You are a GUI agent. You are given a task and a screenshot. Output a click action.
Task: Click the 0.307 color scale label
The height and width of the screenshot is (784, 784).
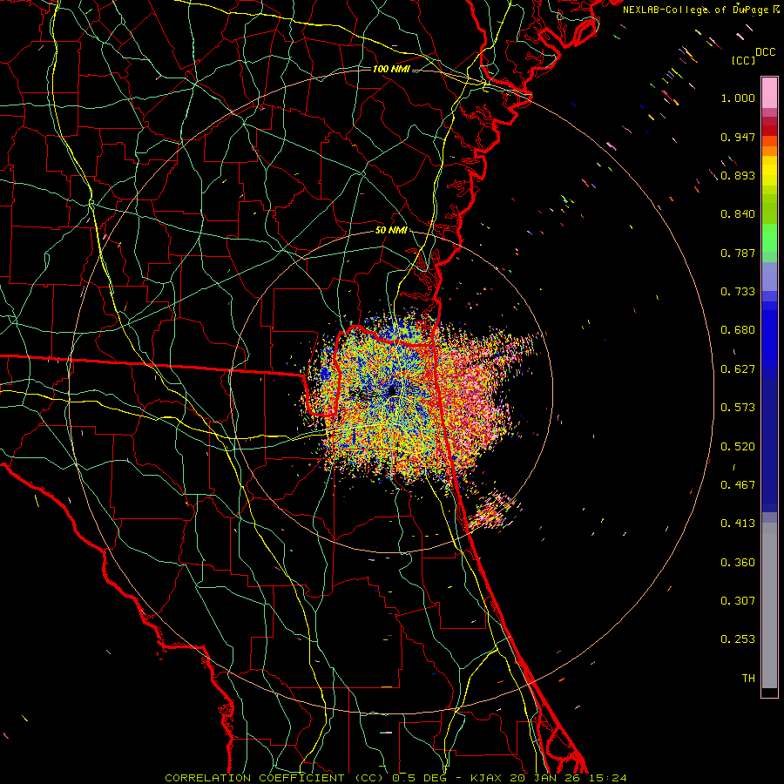coord(738,601)
